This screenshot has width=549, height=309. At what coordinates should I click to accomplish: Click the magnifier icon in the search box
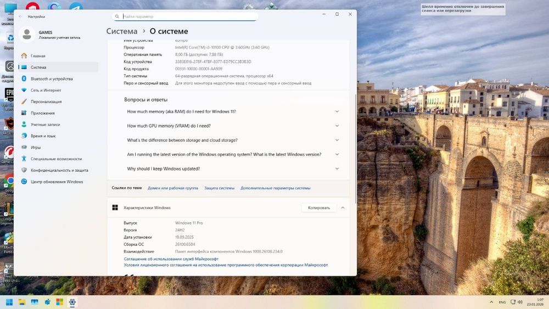[x=117, y=16]
